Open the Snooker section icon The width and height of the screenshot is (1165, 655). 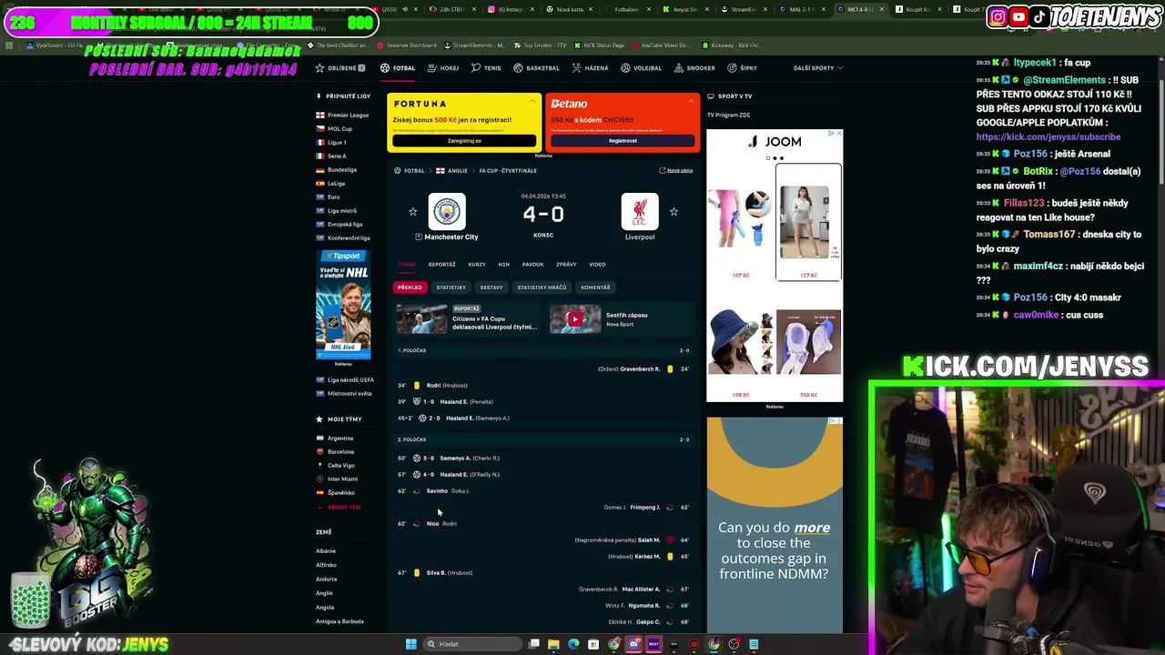coord(679,68)
